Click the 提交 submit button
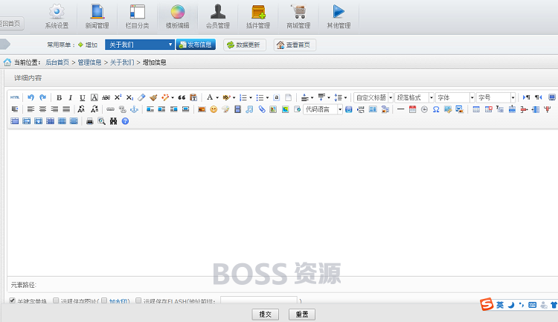The height and width of the screenshot is (322, 558). 265,314
